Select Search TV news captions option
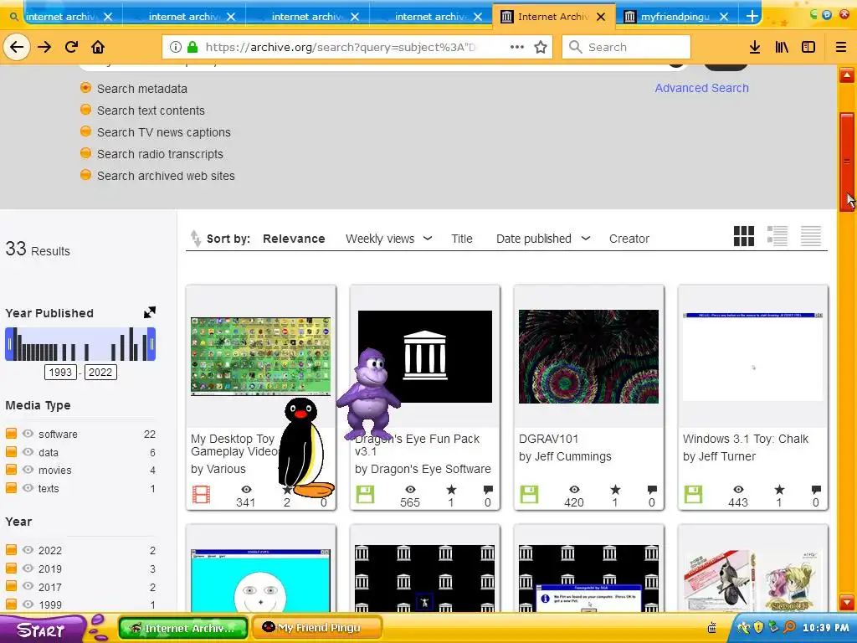 (85, 131)
